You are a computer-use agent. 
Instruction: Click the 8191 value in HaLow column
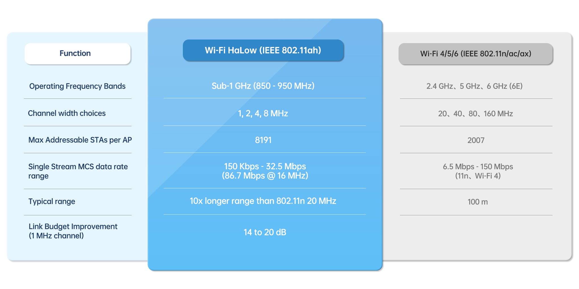263,140
